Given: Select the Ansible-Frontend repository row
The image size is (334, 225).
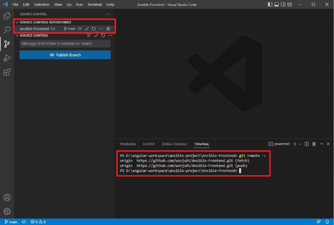Looking at the screenshot, I should pyautogui.click(x=65, y=29).
